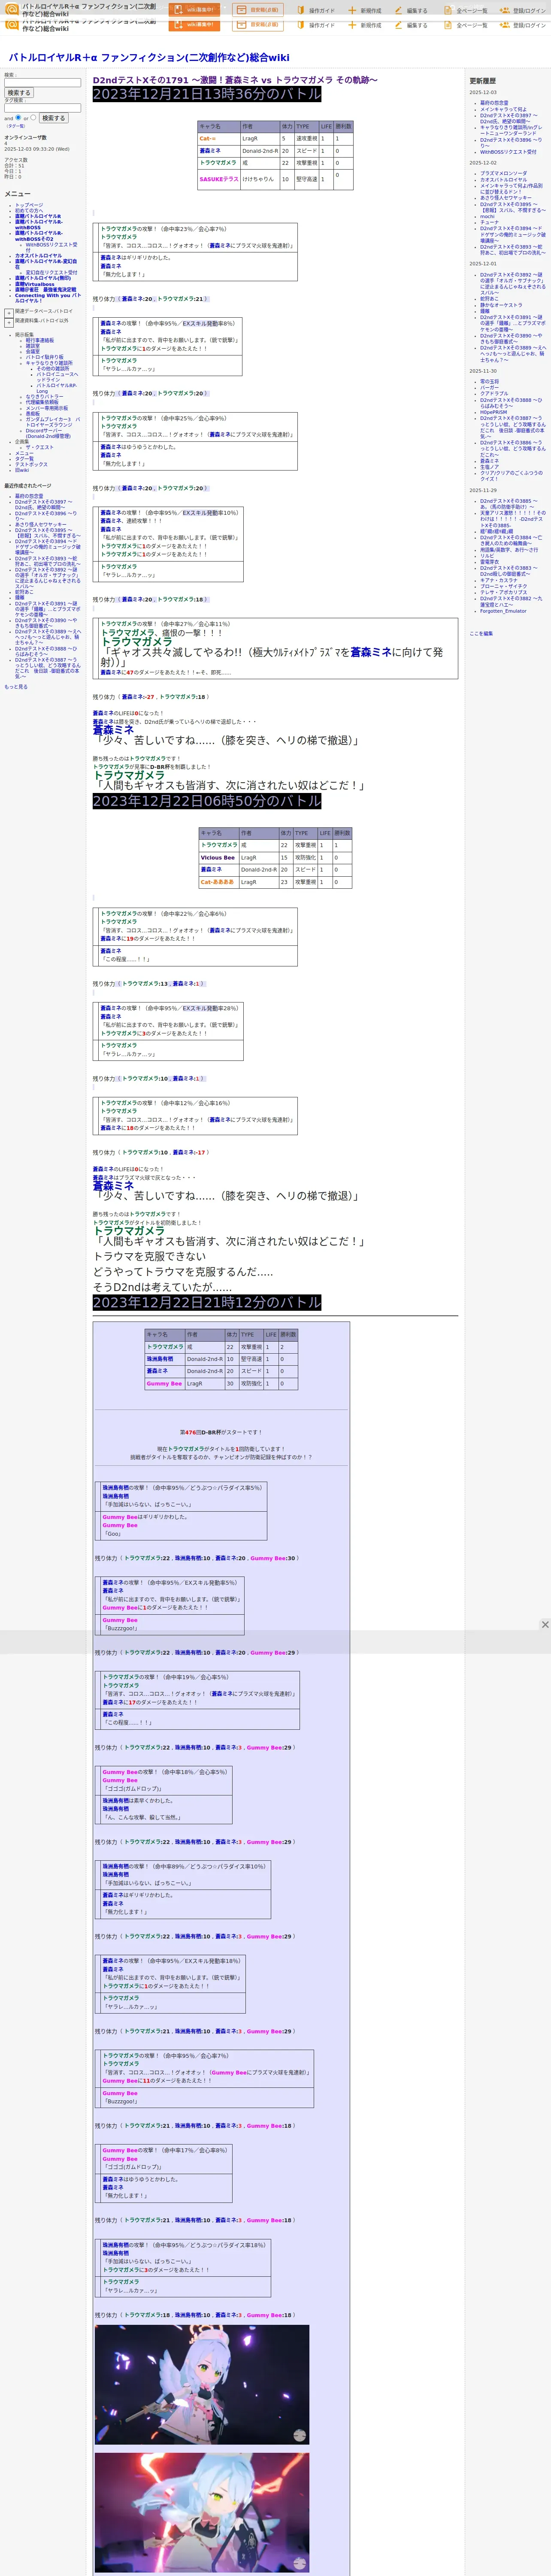Open 生塩ノア history link

click(x=489, y=467)
